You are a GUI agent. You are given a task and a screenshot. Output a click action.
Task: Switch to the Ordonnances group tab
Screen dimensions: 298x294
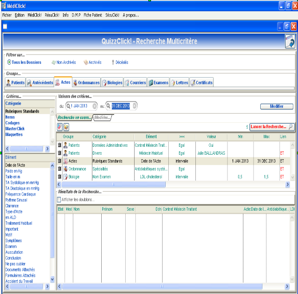[x=87, y=82]
